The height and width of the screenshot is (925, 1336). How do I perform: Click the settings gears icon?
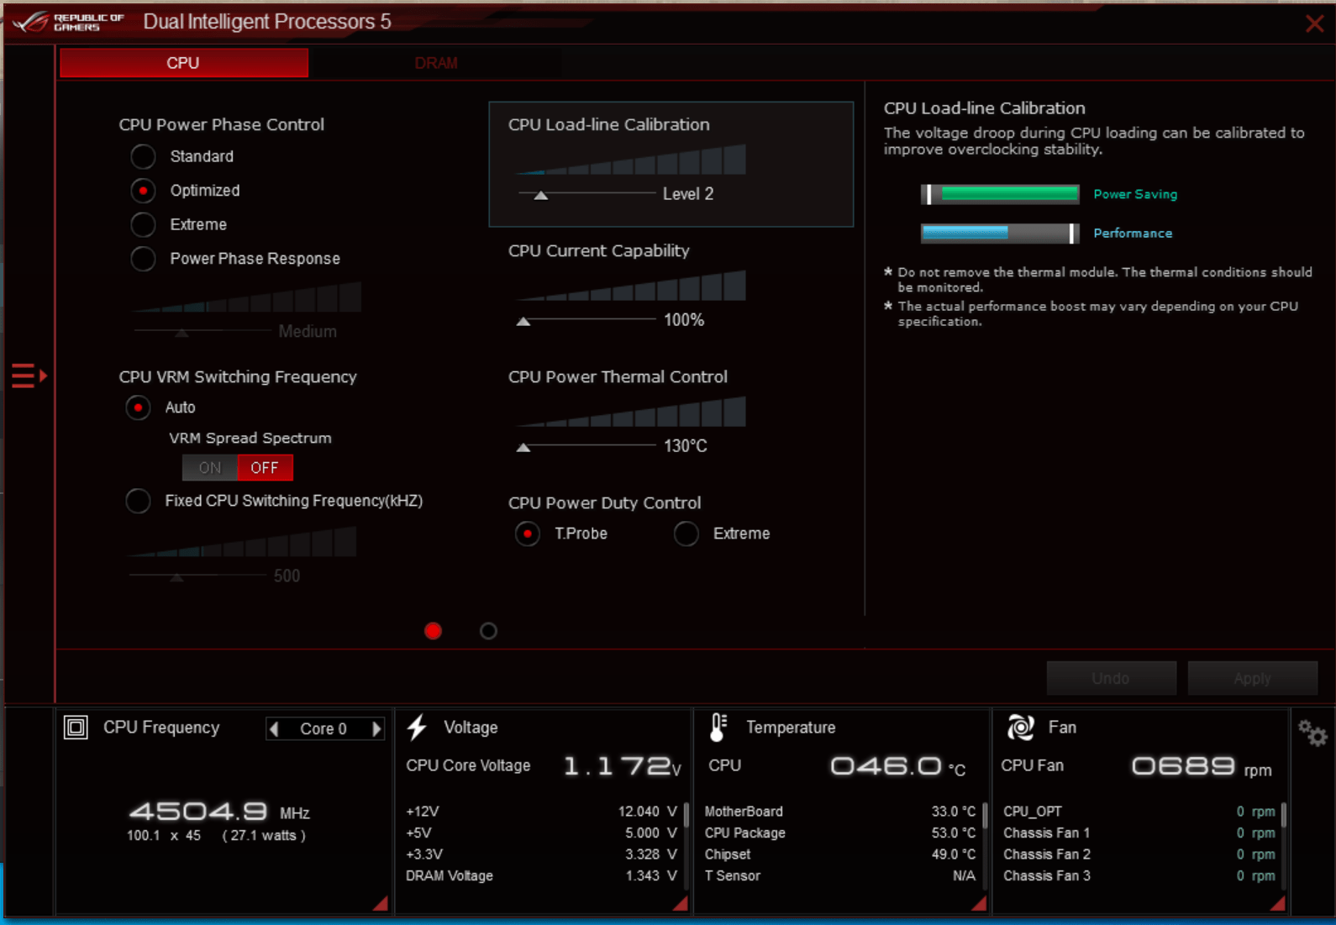[1312, 733]
